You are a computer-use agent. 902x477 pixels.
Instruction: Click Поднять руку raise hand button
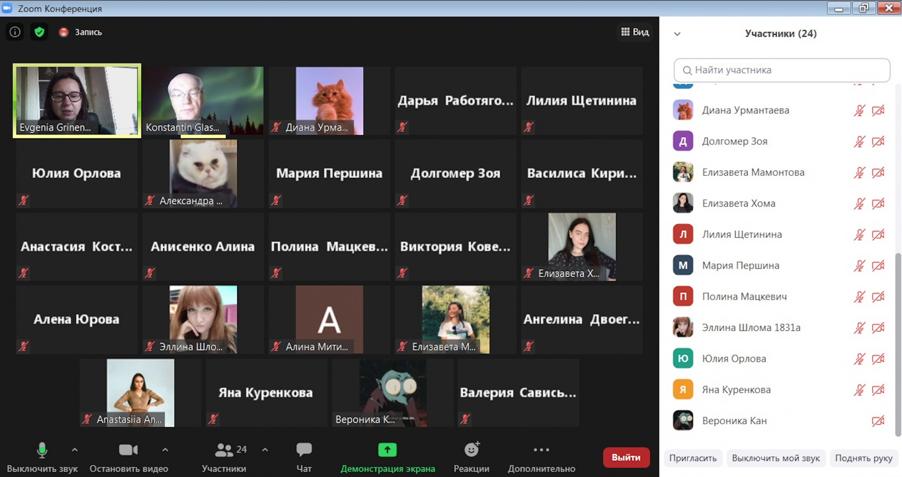click(x=864, y=458)
